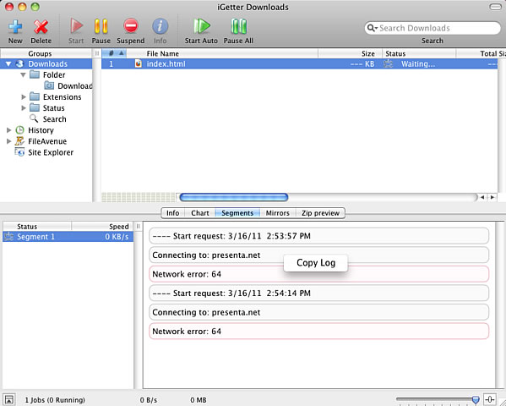Click the Start Auto green icon

201,26
